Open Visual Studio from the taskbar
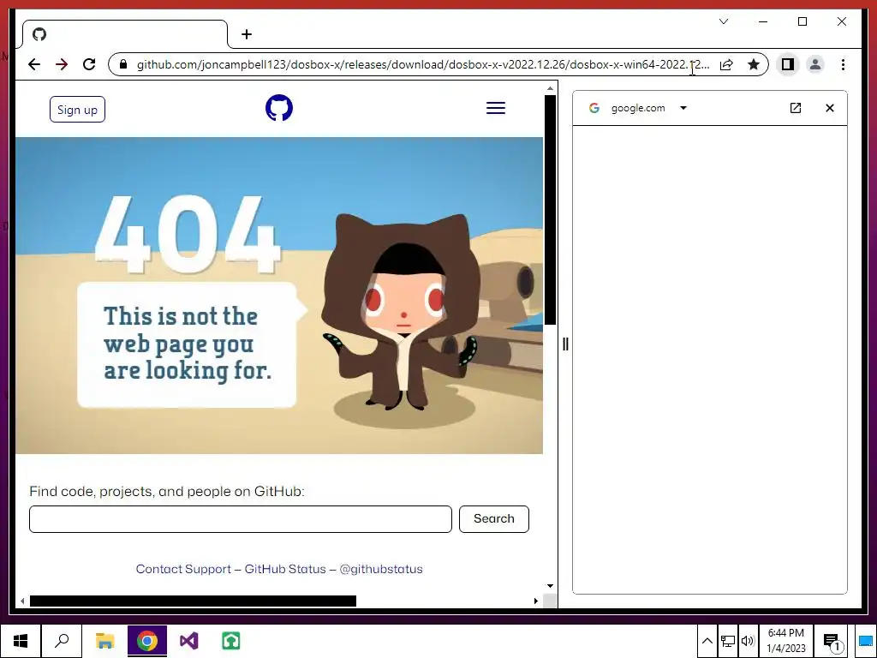This screenshot has height=658, width=877. [189, 641]
